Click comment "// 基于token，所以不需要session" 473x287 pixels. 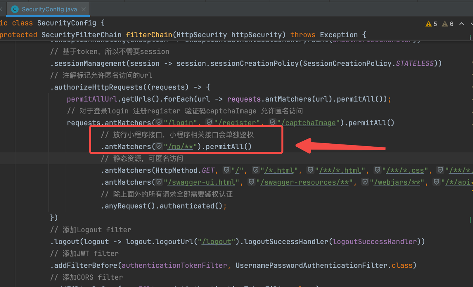point(110,52)
